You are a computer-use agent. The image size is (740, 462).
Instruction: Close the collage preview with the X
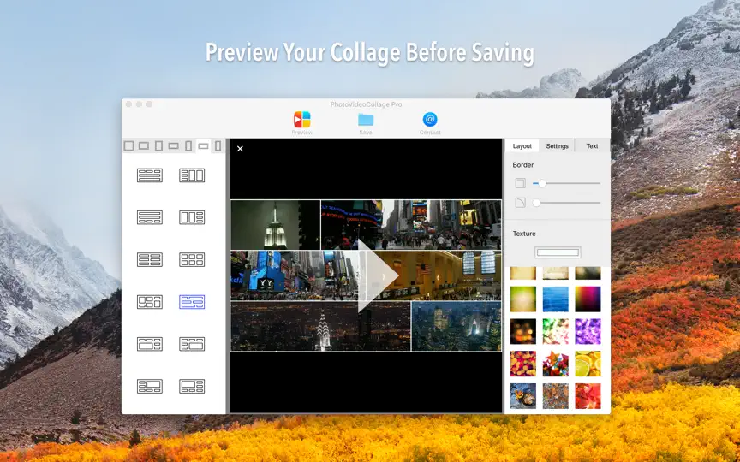point(240,149)
